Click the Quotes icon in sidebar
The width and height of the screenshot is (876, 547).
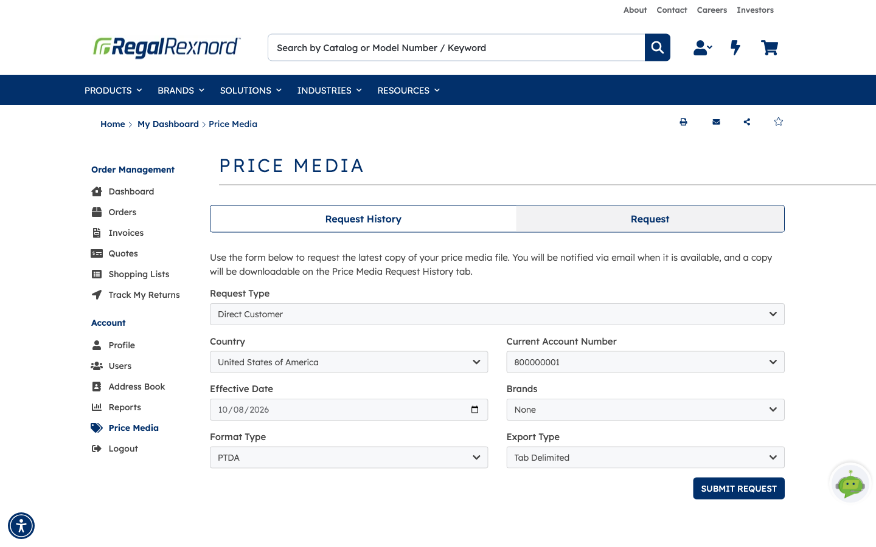[x=97, y=253]
